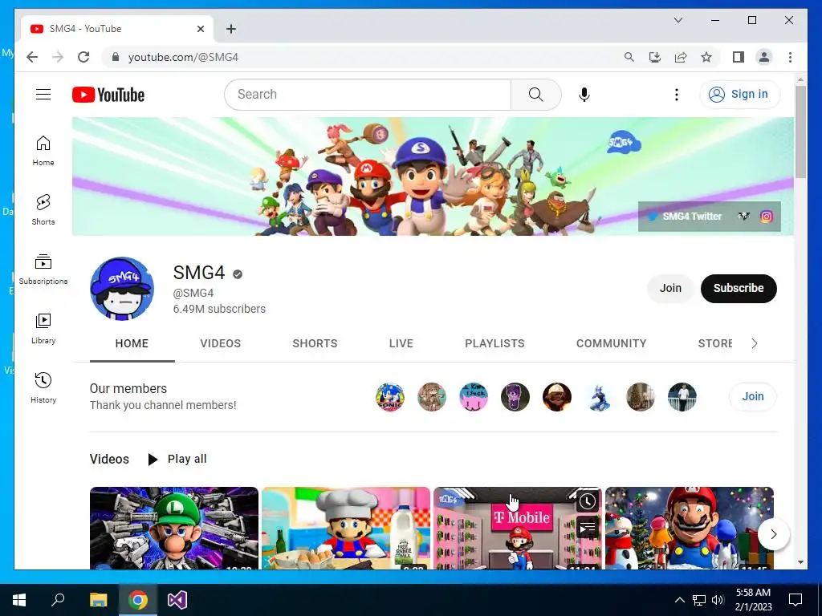822x616 pixels.
Task: Close the SMG4 - YouTube tab
Action: click(200, 29)
